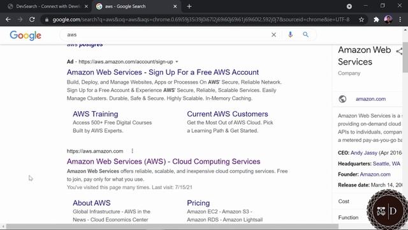The height and width of the screenshot is (230, 408).
Task: Start voice search with the microphone icon
Action: pyautogui.click(x=291, y=34)
